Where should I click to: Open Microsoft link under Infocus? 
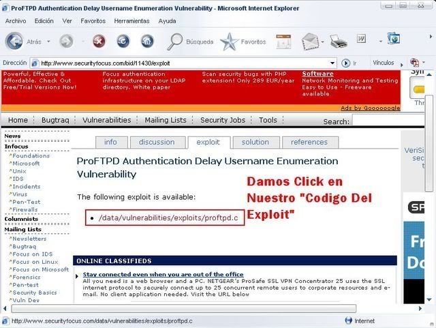26,164
